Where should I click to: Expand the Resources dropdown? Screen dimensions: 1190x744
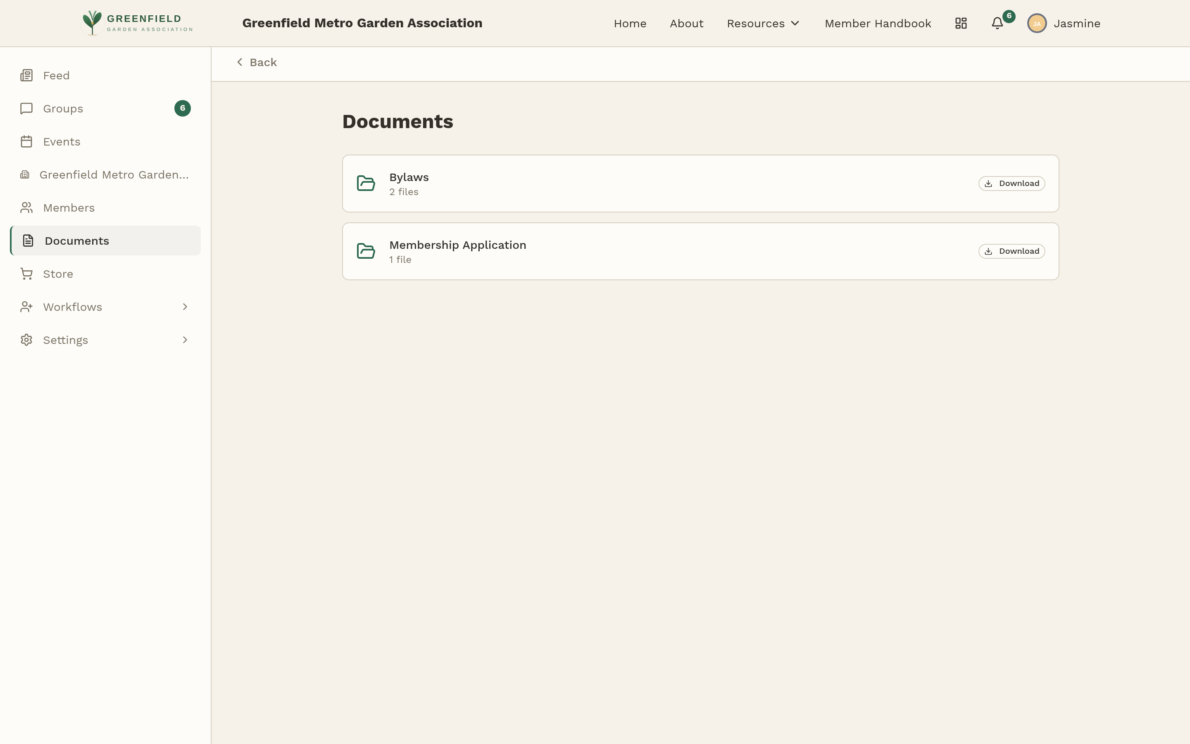click(x=762, y=23)
